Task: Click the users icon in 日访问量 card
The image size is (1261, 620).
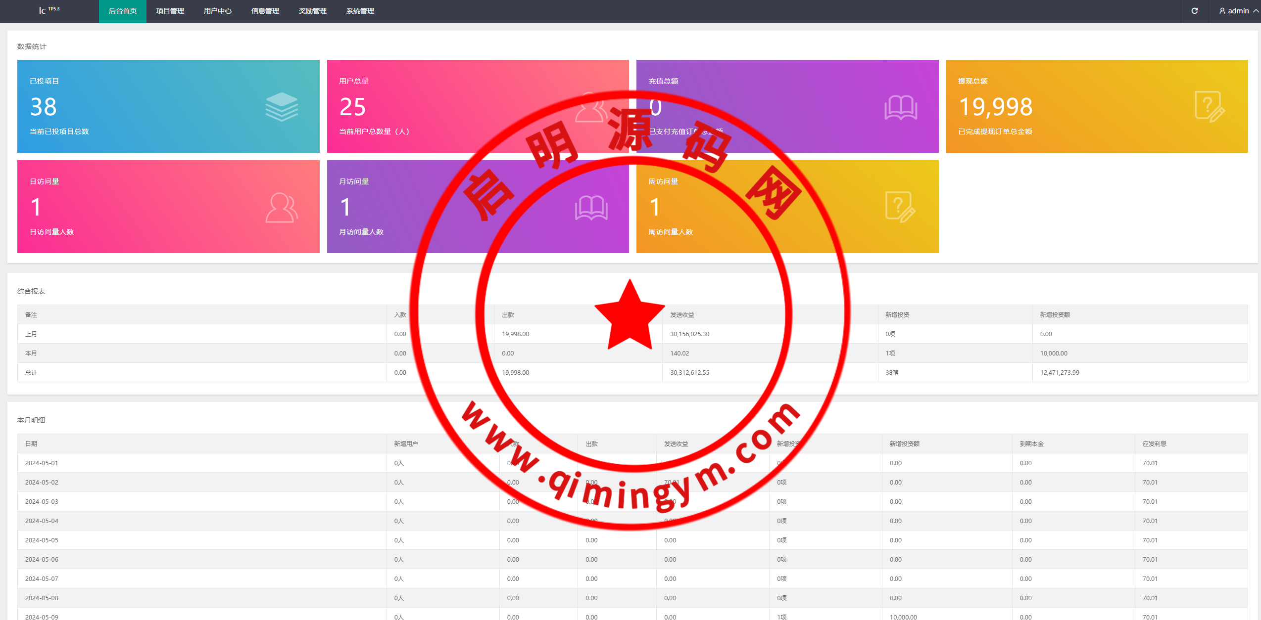Action: tap(282, 208)
